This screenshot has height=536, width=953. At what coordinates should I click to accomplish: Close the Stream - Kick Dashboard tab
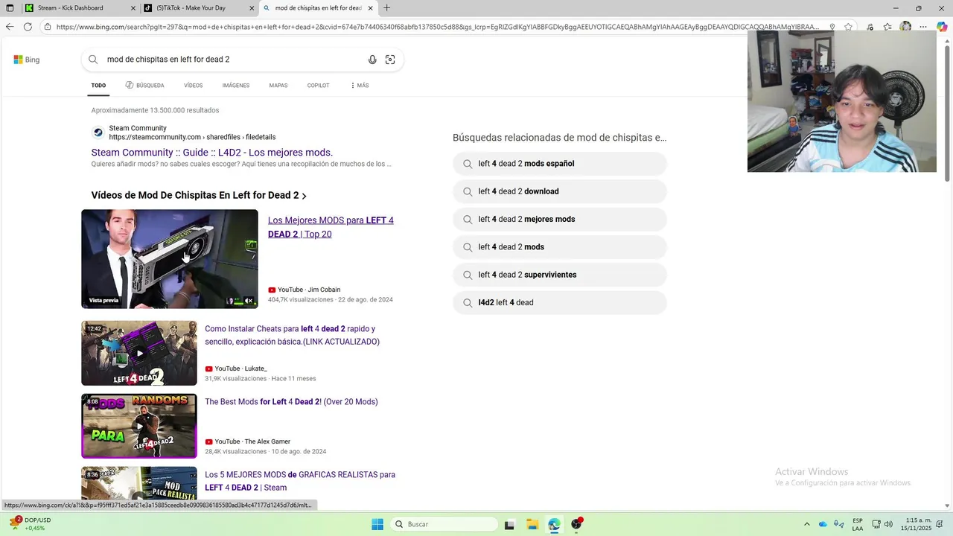click(x=133, y=8)
